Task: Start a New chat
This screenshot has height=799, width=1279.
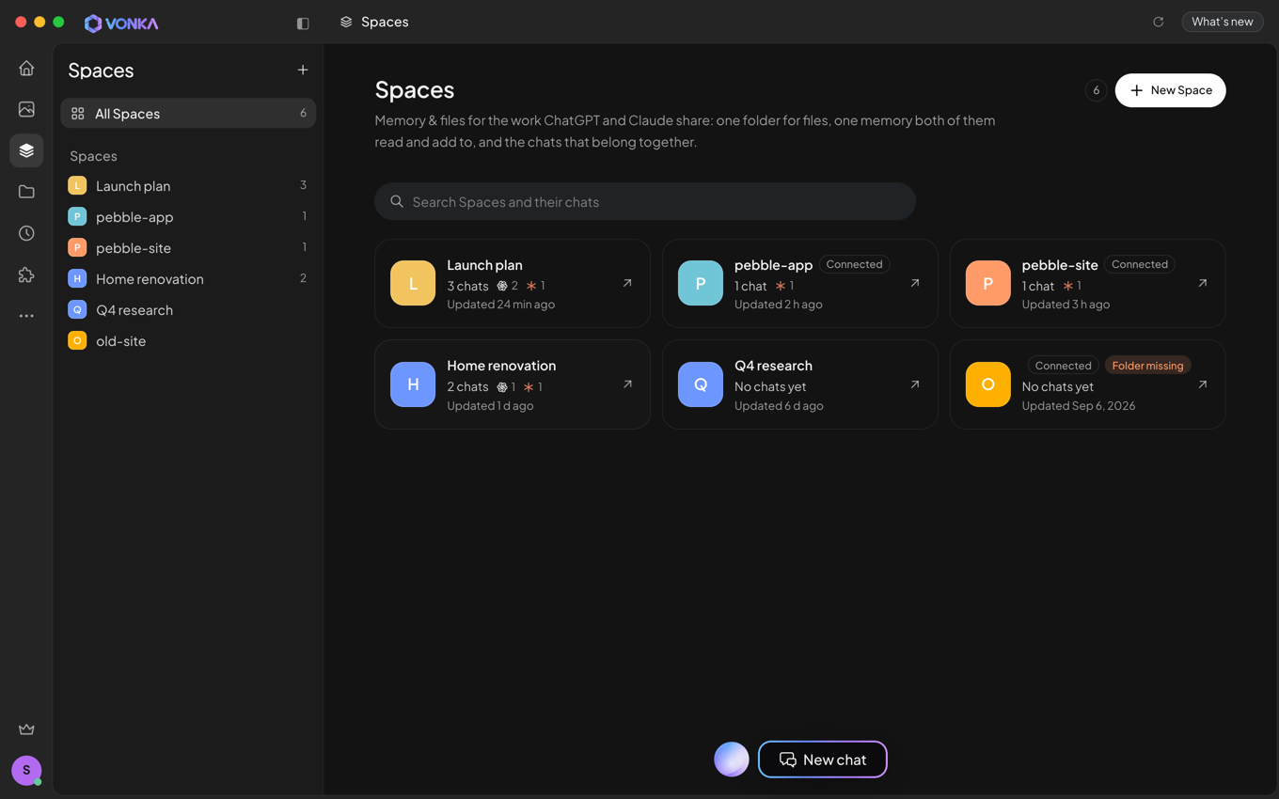Action: coord(823,760)
